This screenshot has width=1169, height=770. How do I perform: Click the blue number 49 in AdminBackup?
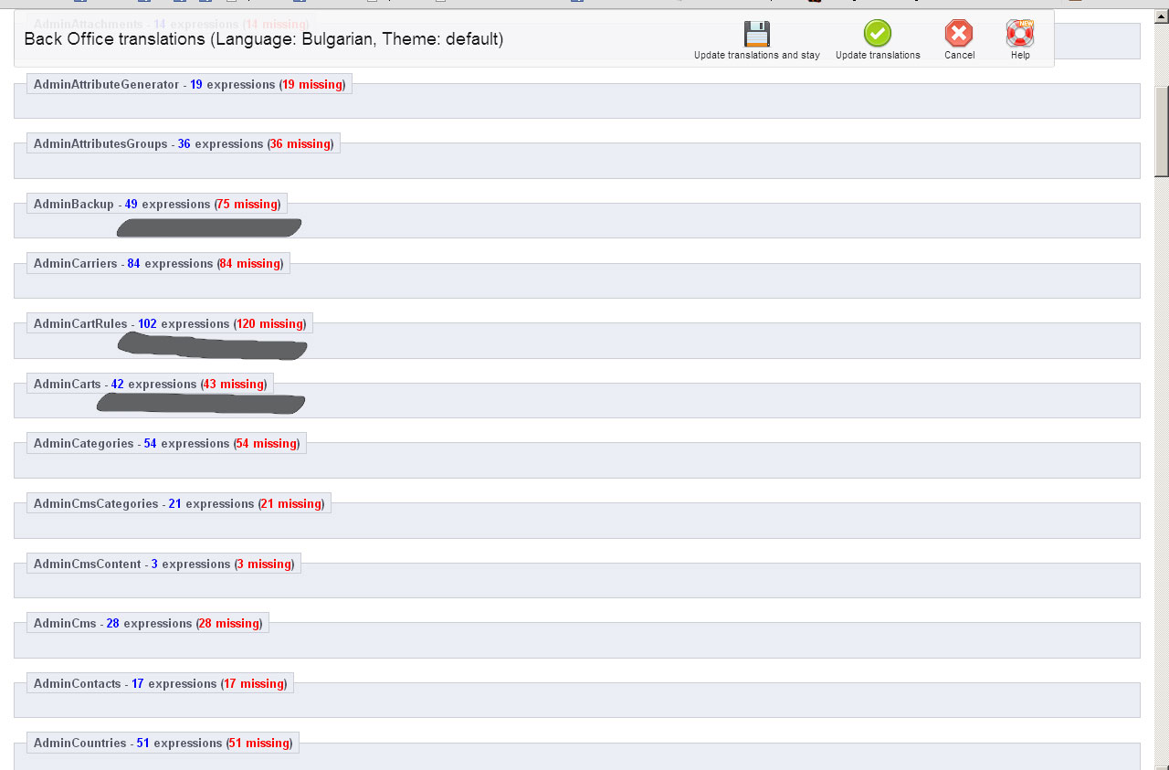coord(132,204)
